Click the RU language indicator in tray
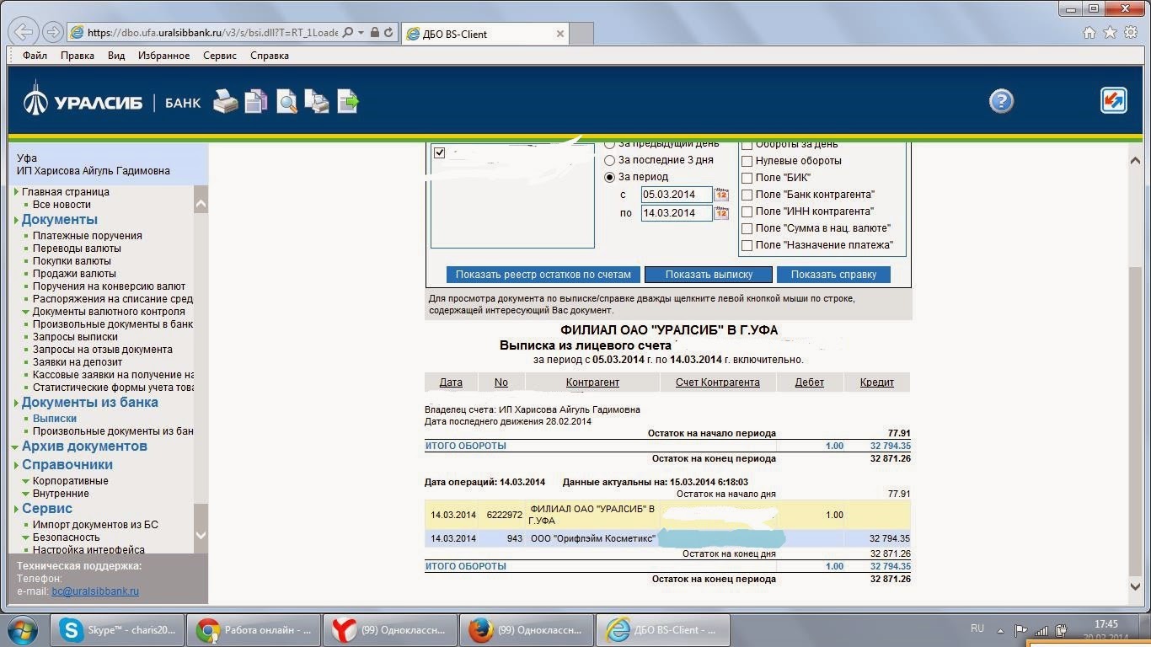Image resolution: width=1151 pixels, height=647 pixels. pyautogui.click(x=977, y=628)
